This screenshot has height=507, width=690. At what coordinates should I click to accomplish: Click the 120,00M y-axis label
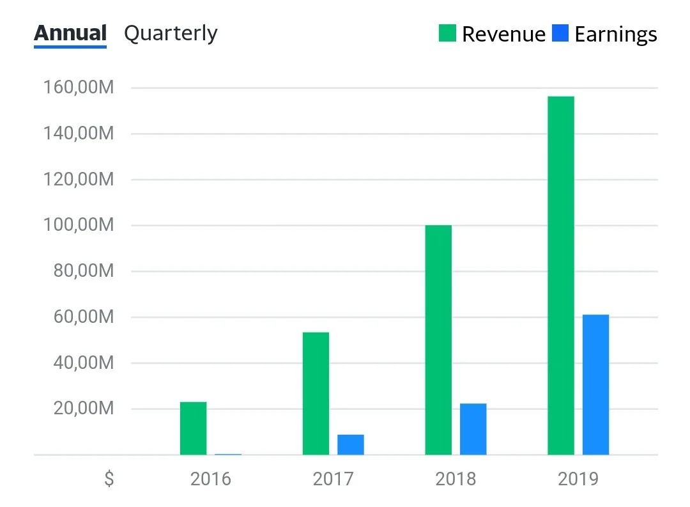point(79,179)
